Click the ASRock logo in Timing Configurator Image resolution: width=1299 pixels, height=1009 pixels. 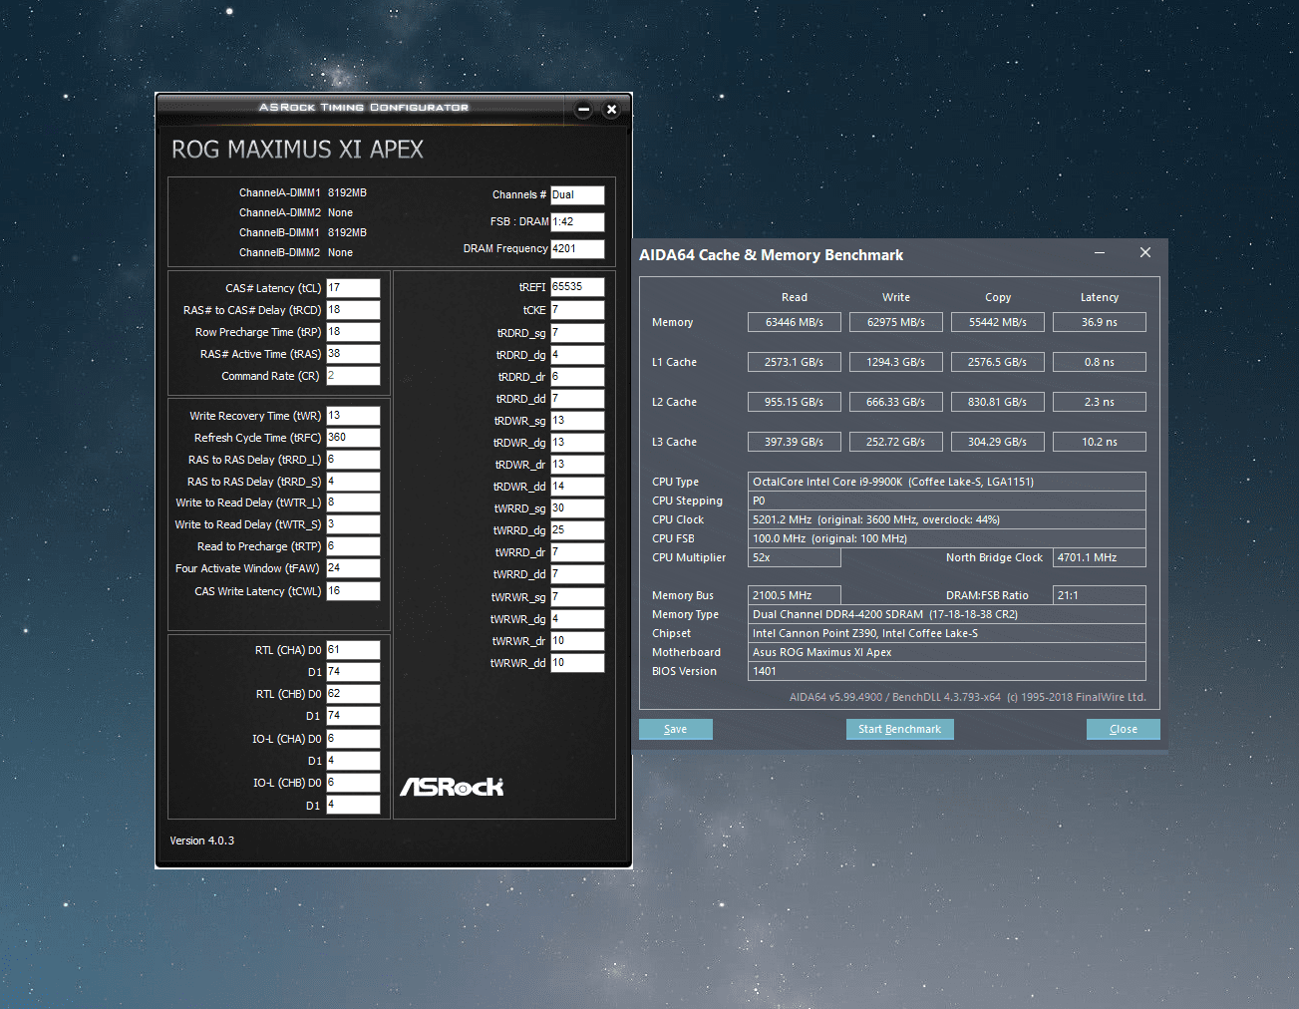point(452,787)
